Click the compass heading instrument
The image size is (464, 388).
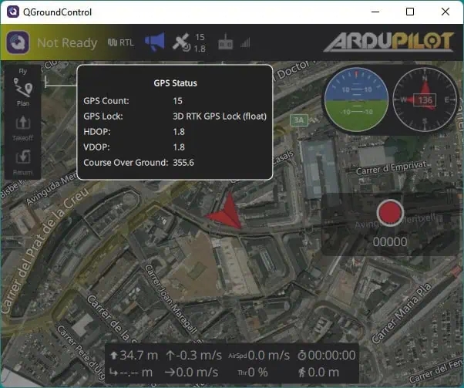[425, 100]
